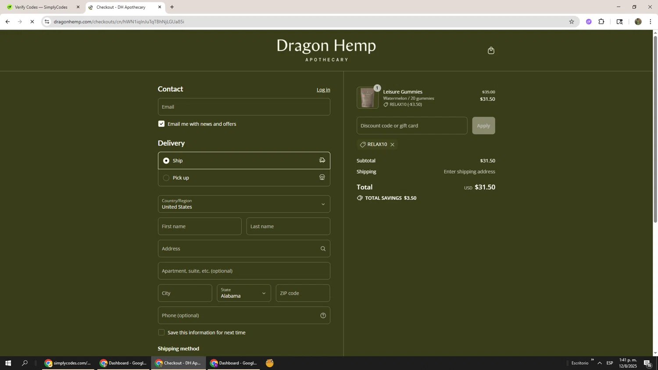Close the Verify Codes SimplyCodes tab
The height and width of the screenshot is (370, 658).
[78, 7]
